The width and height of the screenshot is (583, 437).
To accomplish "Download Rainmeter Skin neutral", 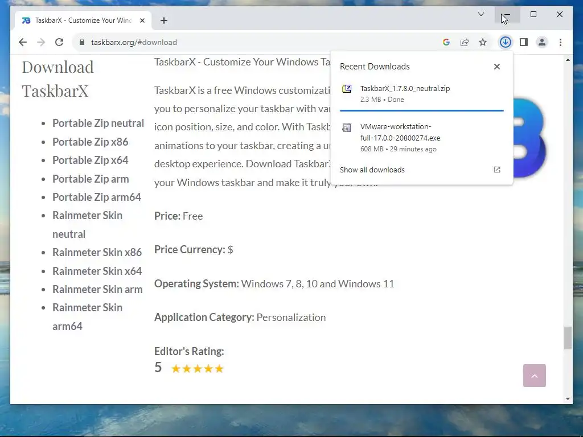I will (x=87, y=225).
